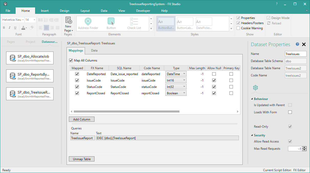Collapse the Behaviour section
310x173 pixels.
point(252,99)
